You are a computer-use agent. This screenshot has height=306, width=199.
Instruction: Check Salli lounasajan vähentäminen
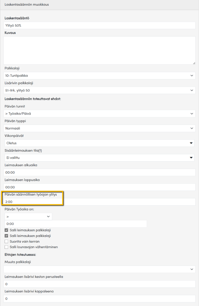click(6, 247)
